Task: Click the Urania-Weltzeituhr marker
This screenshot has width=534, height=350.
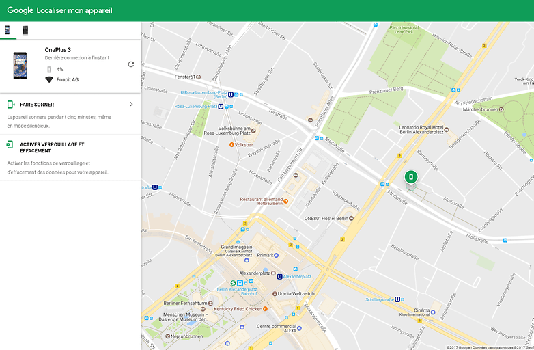Action: coord(275,293)
